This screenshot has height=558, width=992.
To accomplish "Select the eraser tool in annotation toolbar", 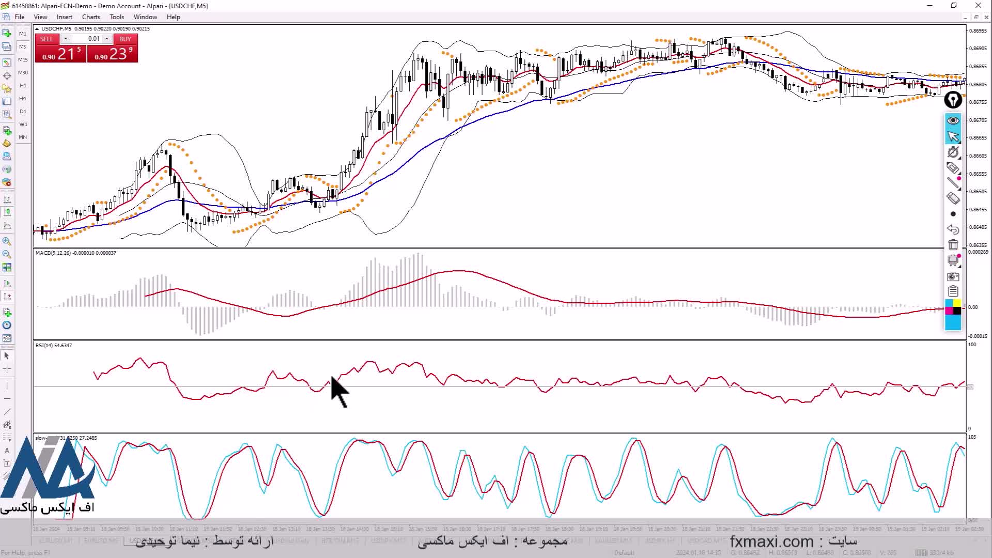I will point(953,198).
